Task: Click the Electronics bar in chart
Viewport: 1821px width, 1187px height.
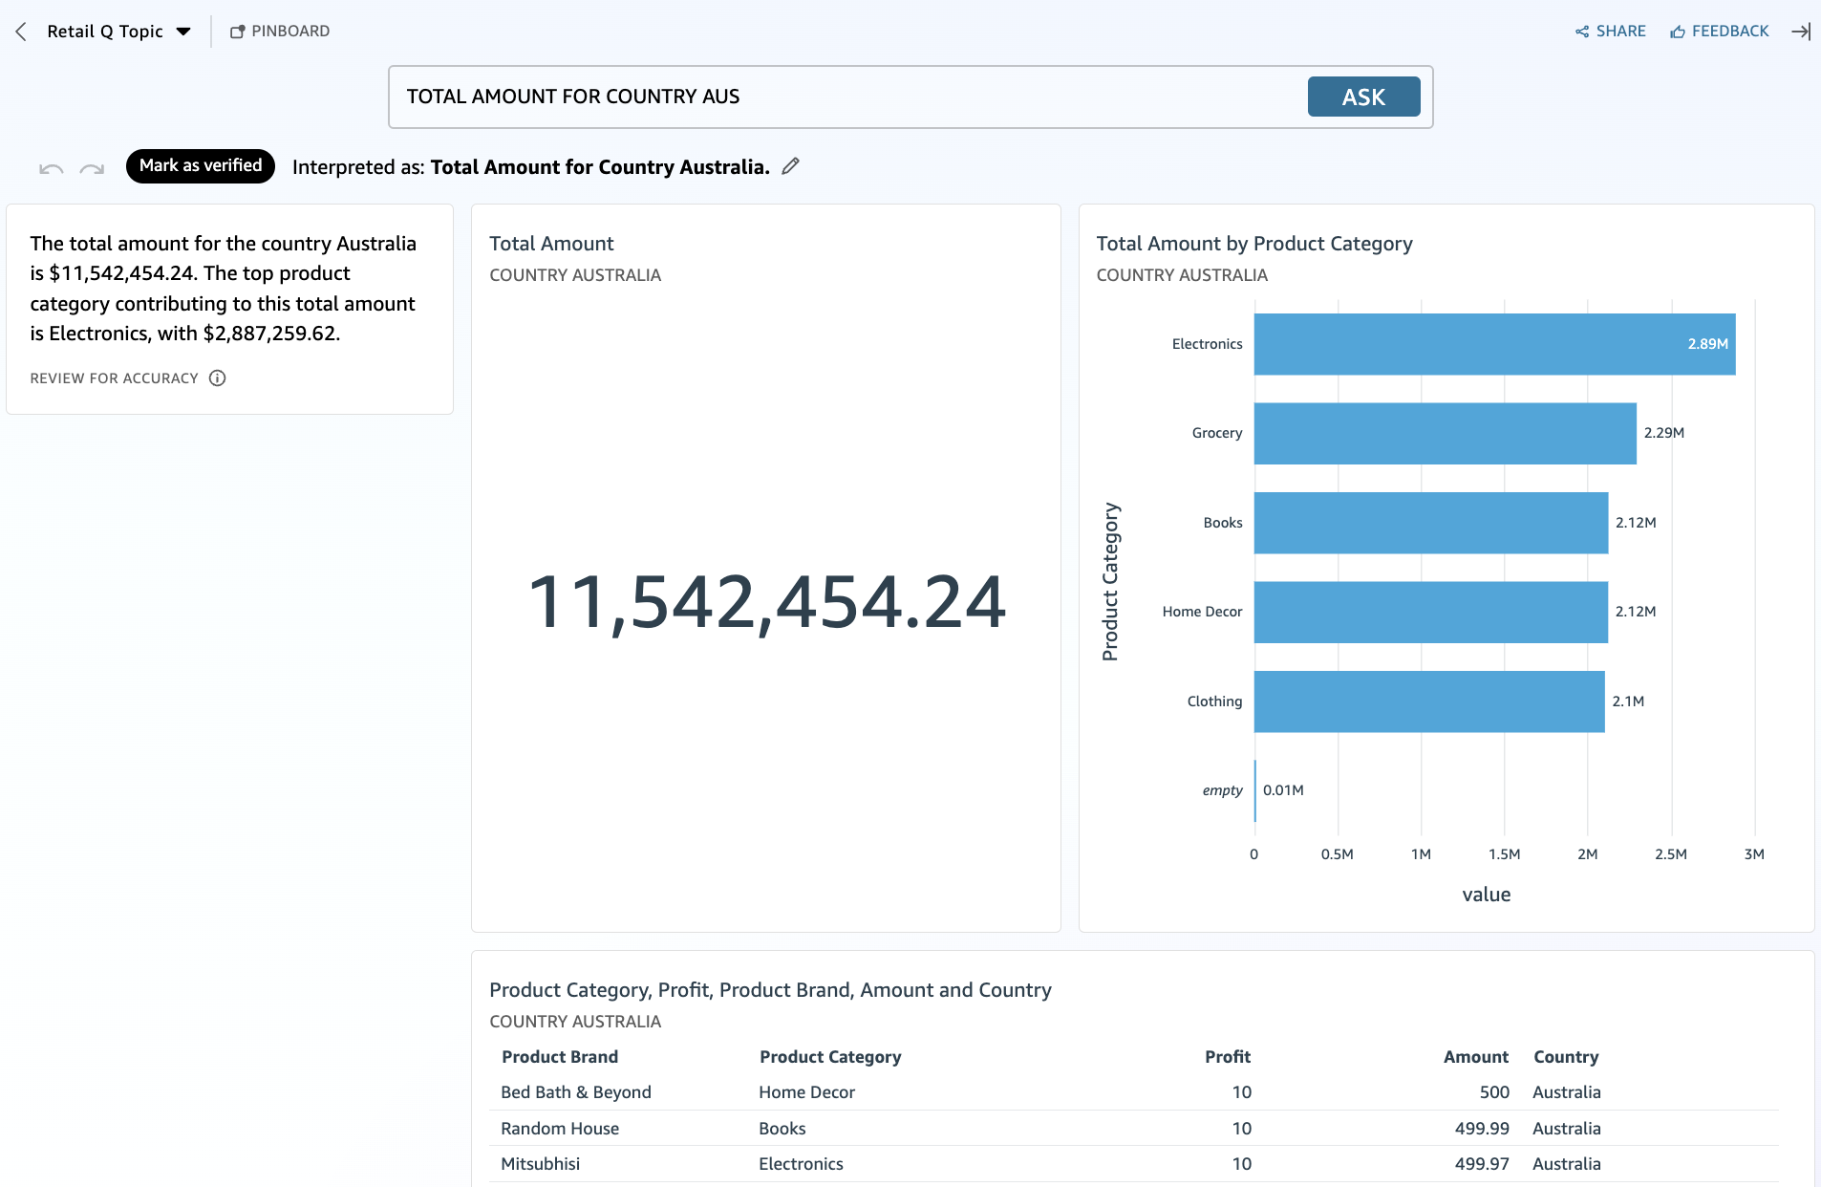Action: [1493, 344]
